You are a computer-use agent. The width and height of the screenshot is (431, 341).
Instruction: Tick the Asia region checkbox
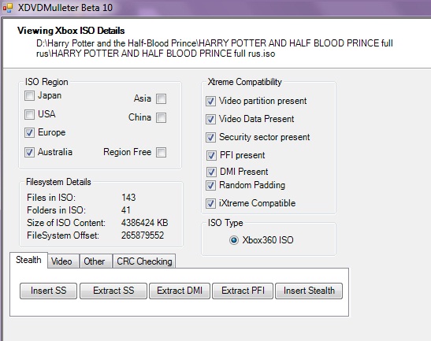click(161, 98)
